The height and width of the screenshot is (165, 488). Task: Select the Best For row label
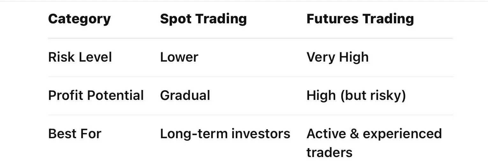(x=75, y=134)
